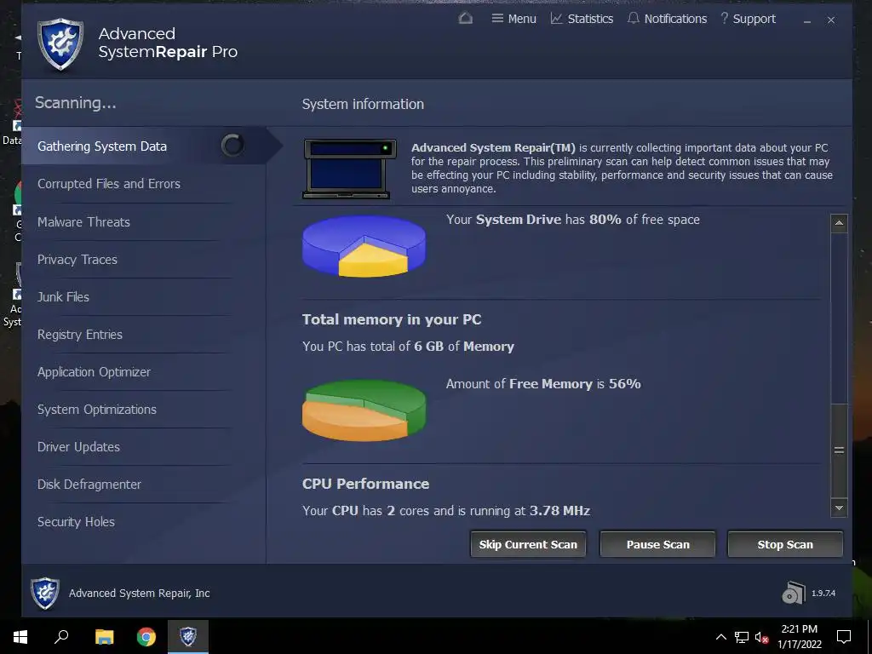Select Disk Defragmenter in sidebar
Image resolution: width=872 pixels, height=654 pixels.
pyautogui.click(x=89, y=485)
